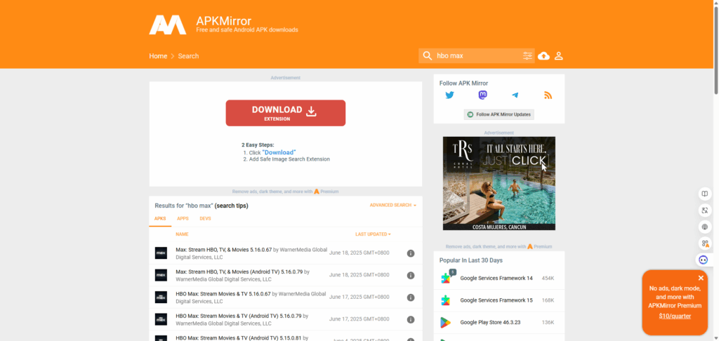Open the user account icon
Image resolution: width=719 pixels, height=341 pixels.
click(558, 56)
